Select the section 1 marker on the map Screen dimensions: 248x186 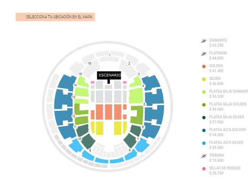click(x=110, y=55)
